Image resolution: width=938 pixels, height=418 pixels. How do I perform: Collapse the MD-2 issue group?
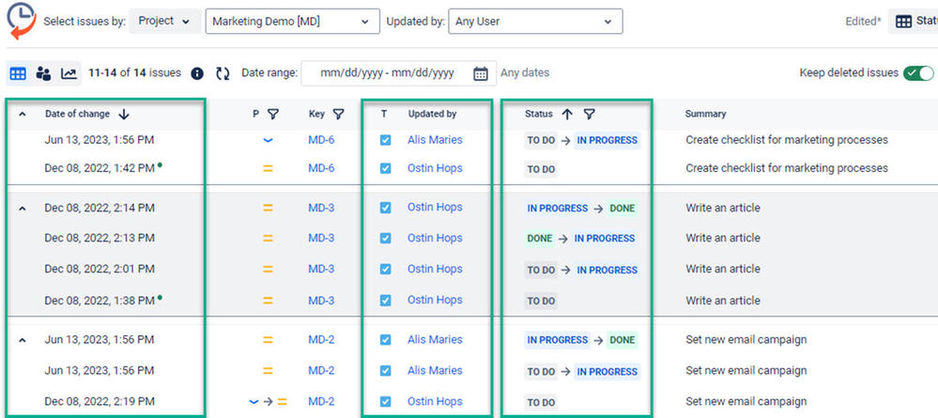pos(23,340)
